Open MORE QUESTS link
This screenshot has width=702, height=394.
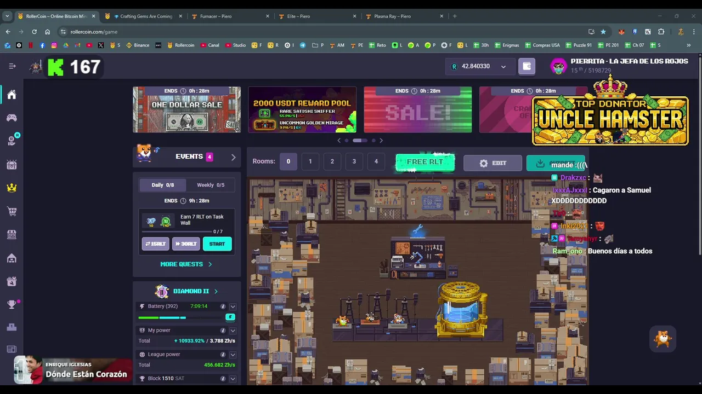tap(186, 264)
